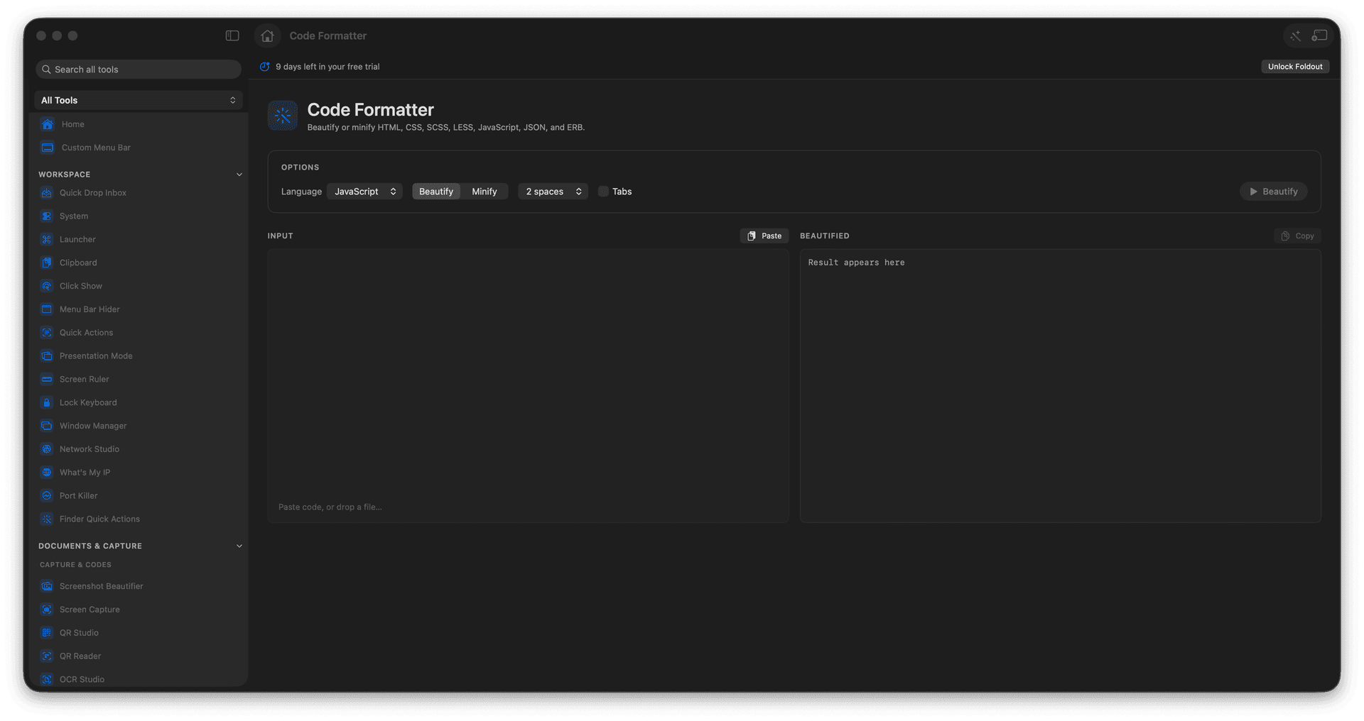The image size is (1364, 721).
Task: Open the Quick Actions tool
Action: [139, 333]
